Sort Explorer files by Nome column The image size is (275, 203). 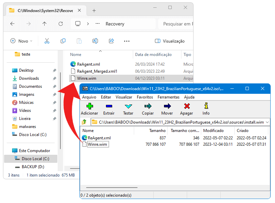click(x=75, y=55)
